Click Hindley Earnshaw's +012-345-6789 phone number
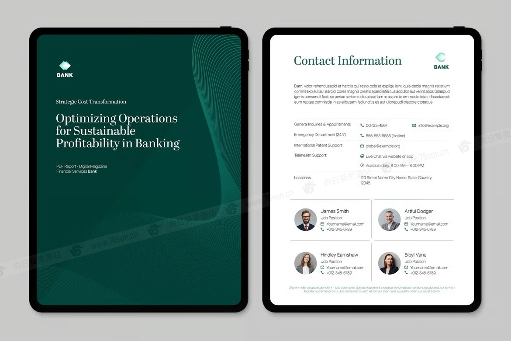Image resolution: width=511 pixels, height=341 pixels. 339,273
